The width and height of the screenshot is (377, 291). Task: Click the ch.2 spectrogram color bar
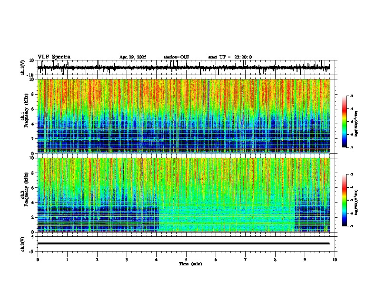(x=345, y=200)
